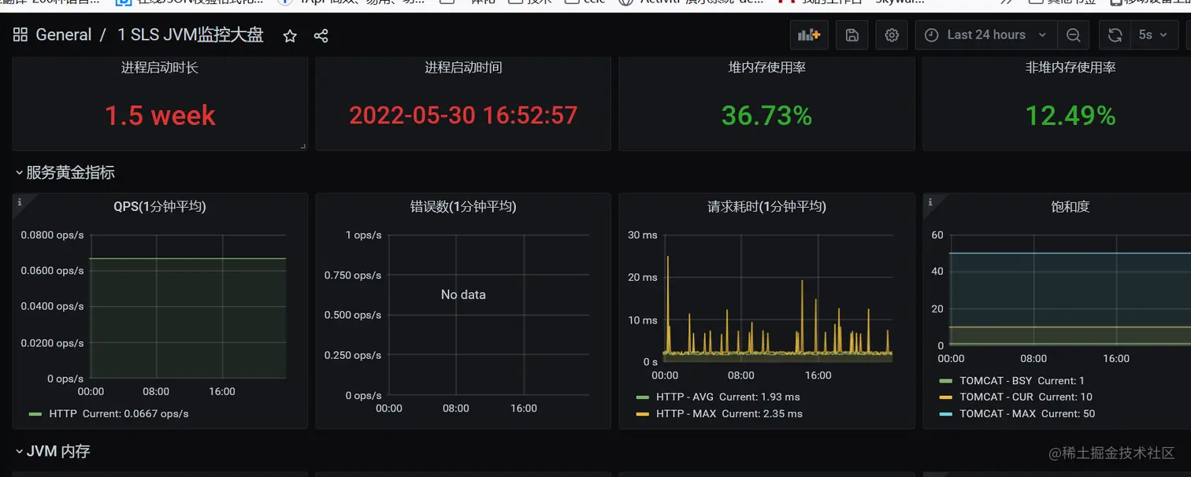Collapse the 服务黄金指标 row
The image size is (1191, 477).
(x=65, y=172)
